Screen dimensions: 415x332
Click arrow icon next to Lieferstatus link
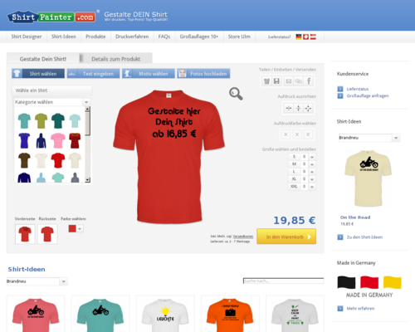click(x=340, y=89)
